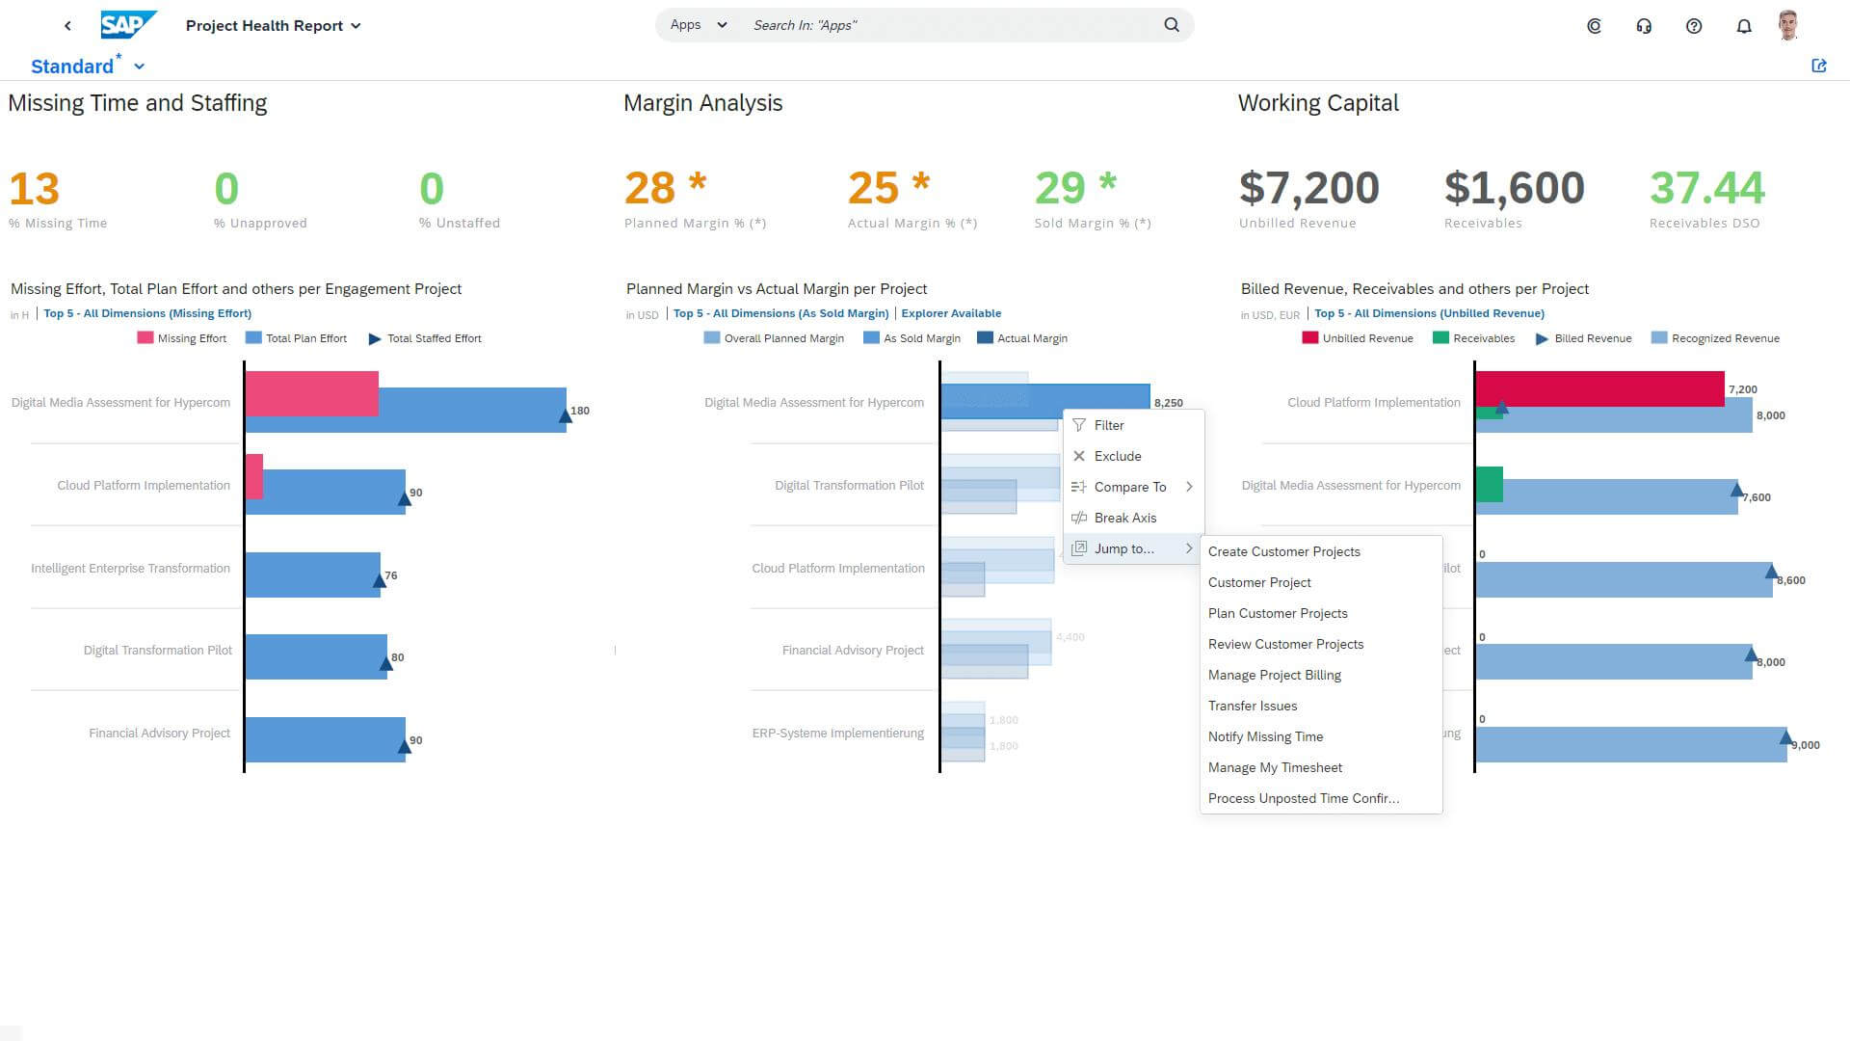Click Top 5 - All Dimensions (Unbilled Revenue) link
This screenshot has height=1041, width=1850.
(x=1429, y=313)
